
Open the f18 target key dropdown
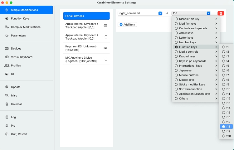[191, 13]
